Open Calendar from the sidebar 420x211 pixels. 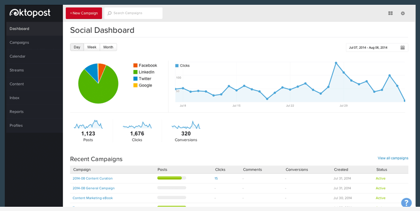[x=34, y=56]
